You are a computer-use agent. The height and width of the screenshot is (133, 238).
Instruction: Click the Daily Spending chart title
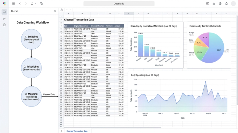(145, 75)
